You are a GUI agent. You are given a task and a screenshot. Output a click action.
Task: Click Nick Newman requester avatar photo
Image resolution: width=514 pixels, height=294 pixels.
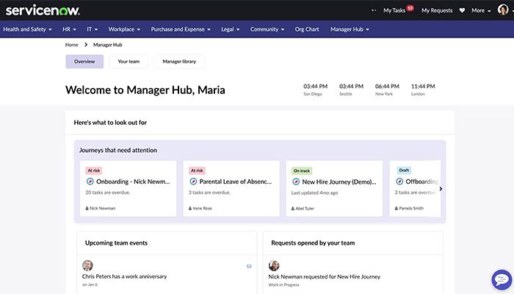coord(274,265)
